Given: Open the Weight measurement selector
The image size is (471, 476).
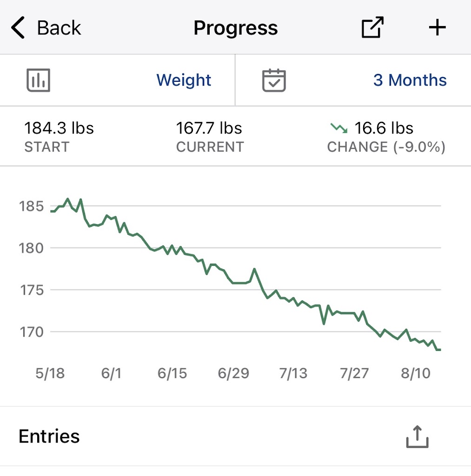Looking at the screenshot, I should pos(184,80).
